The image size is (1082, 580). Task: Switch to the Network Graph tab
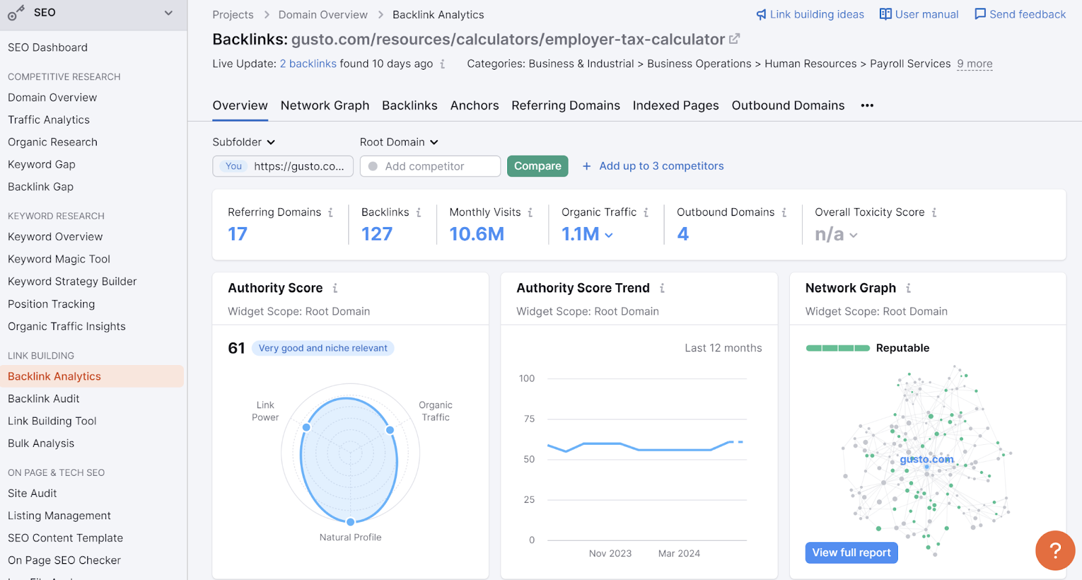coord(325,105)
